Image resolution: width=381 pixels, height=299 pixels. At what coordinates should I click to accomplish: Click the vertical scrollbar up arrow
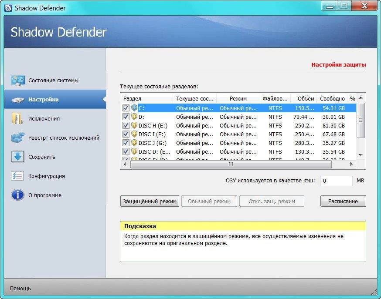(361, 98)
